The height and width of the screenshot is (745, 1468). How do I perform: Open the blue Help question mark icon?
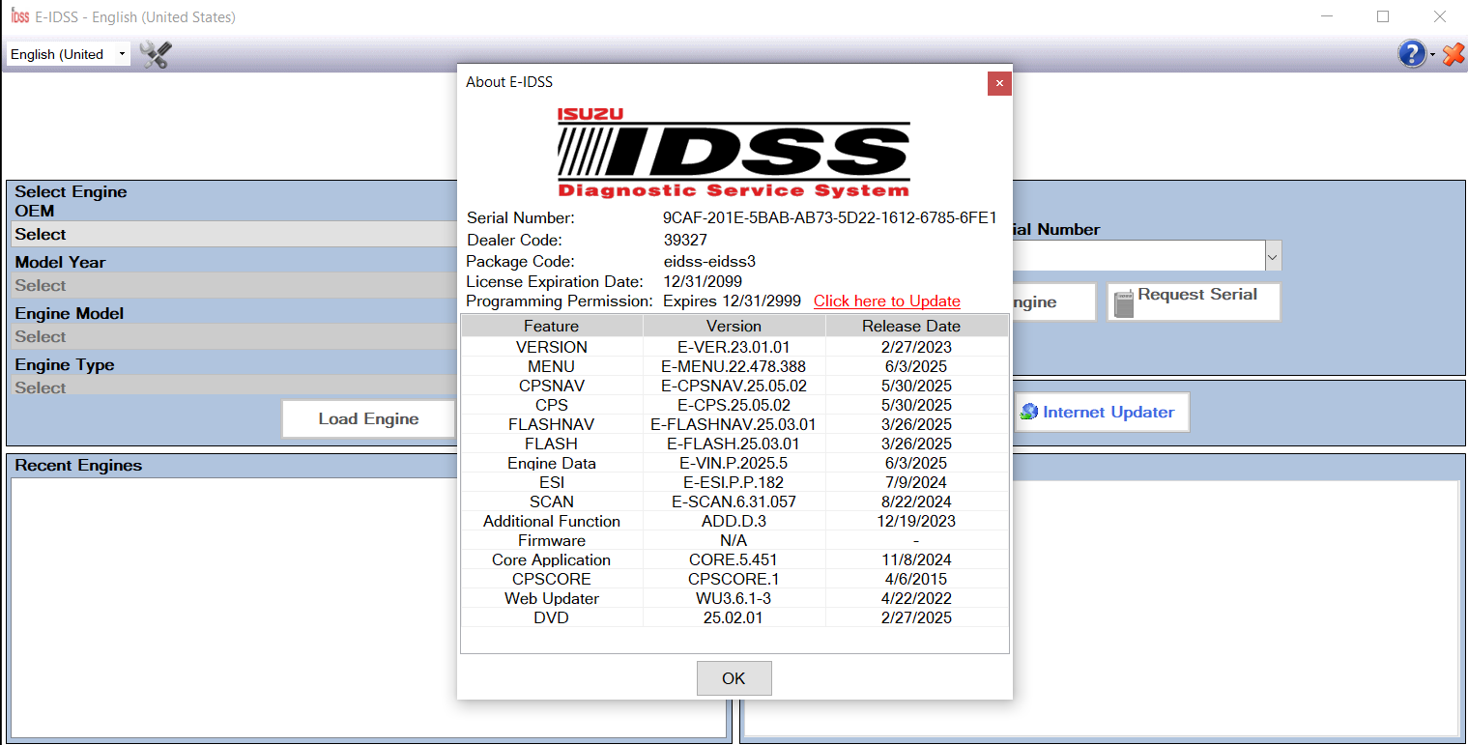[1412, 54]
